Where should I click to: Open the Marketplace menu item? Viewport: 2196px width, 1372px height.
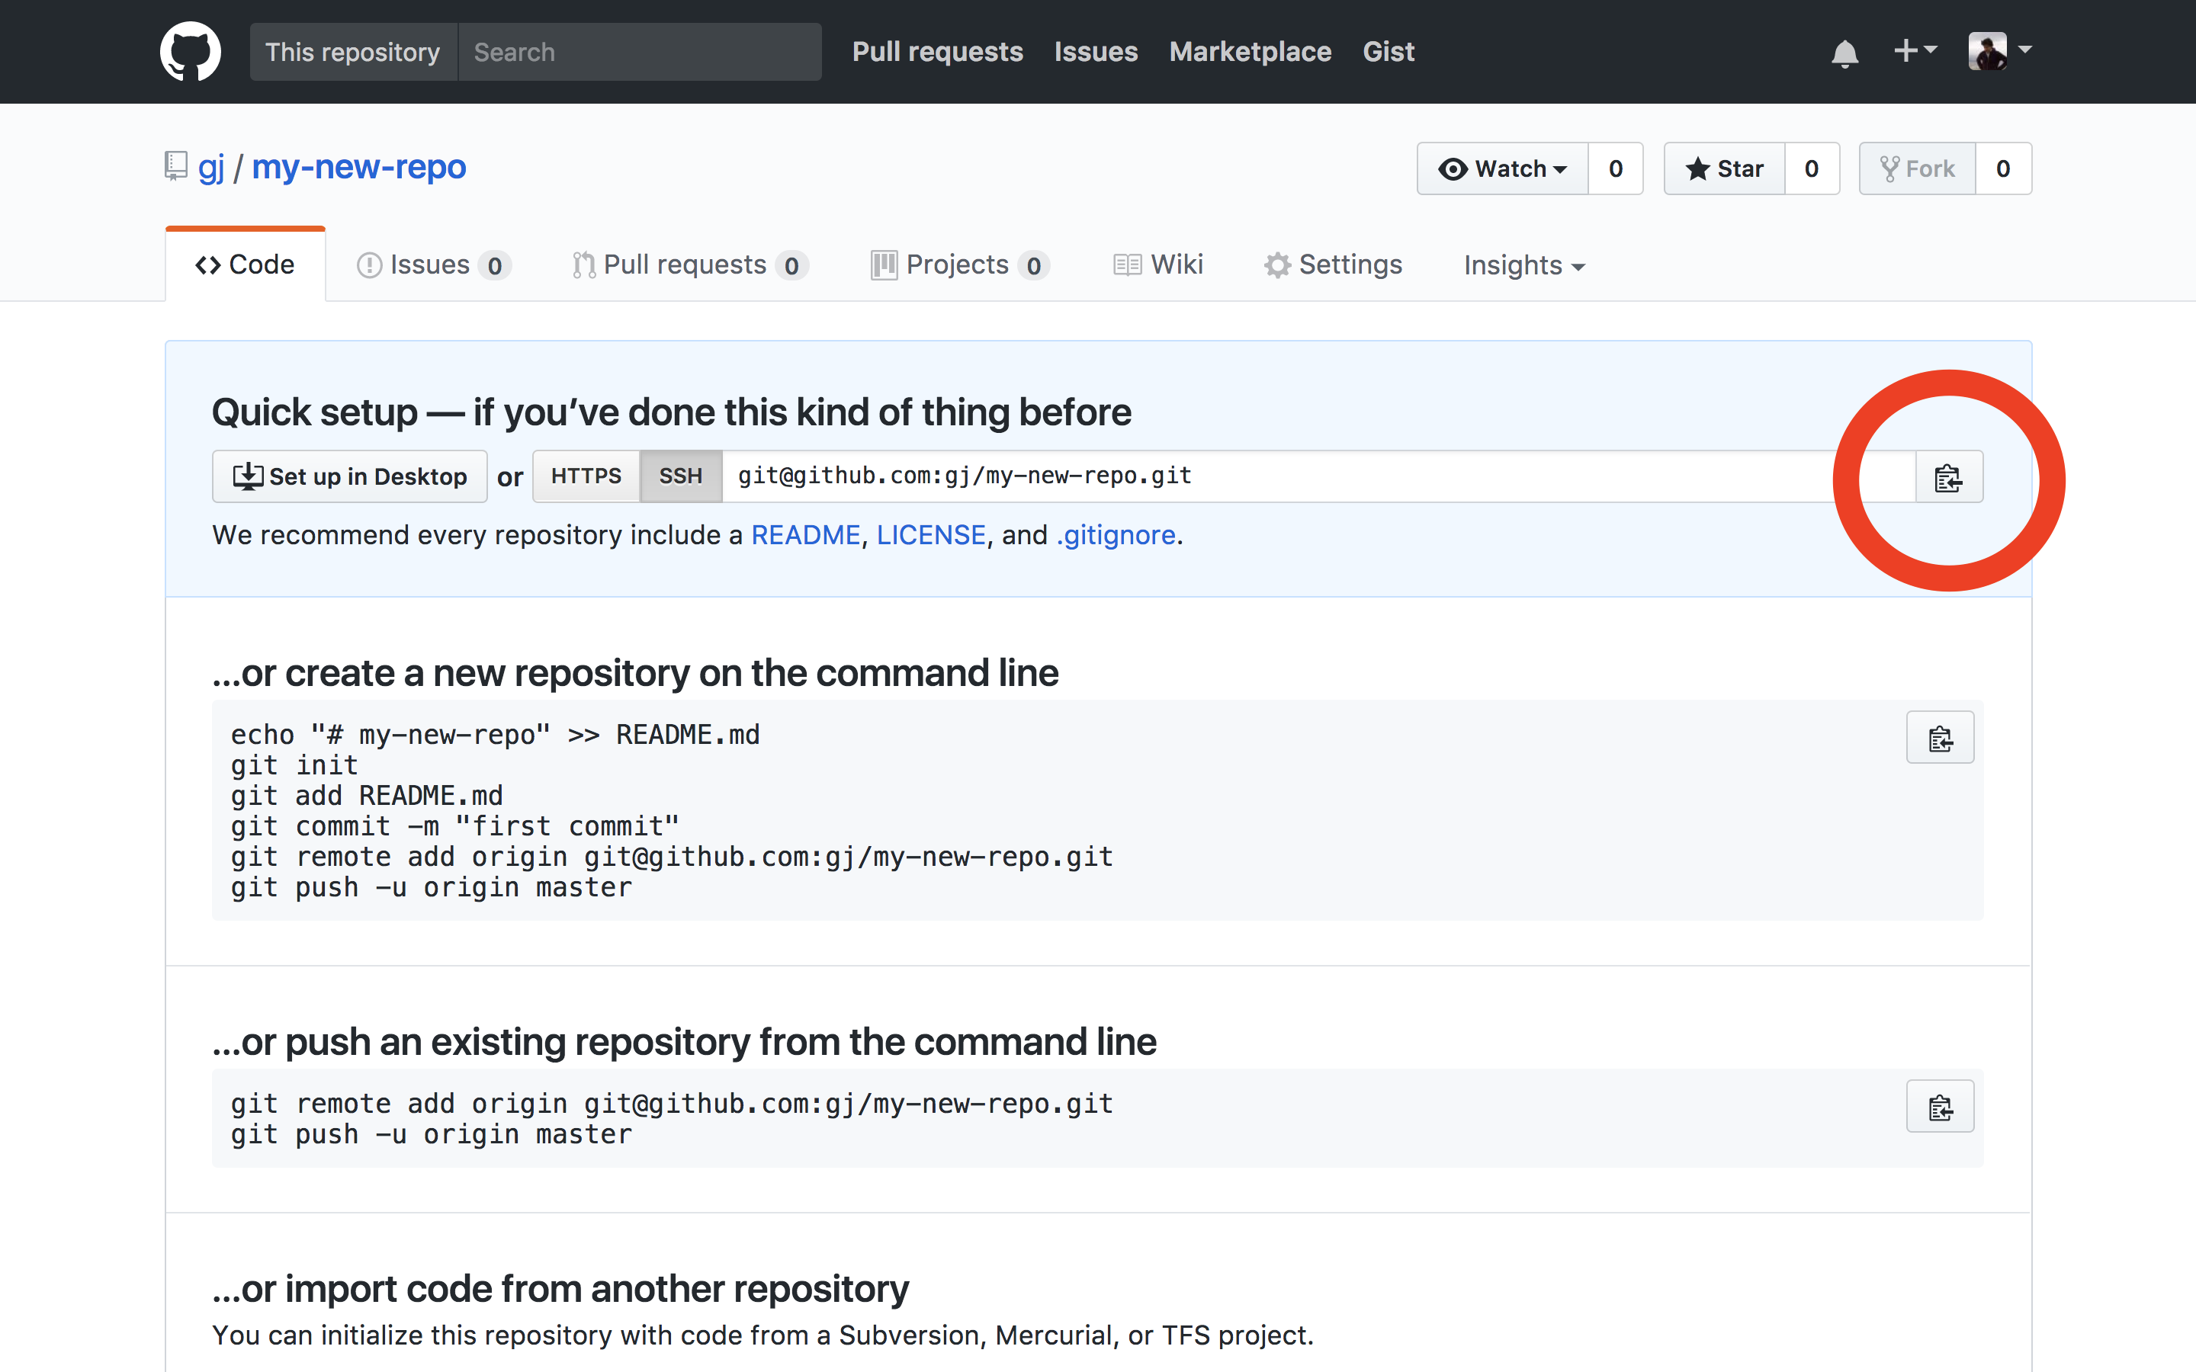coord(1250,52)
